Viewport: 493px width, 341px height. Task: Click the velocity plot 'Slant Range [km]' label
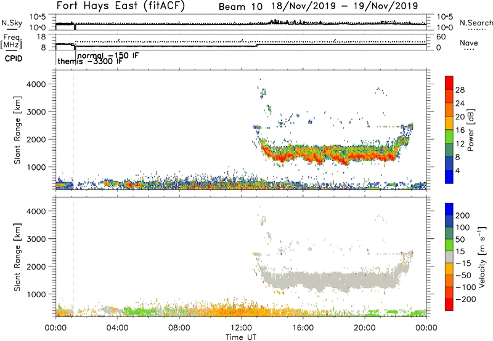[x=17, y=257]
